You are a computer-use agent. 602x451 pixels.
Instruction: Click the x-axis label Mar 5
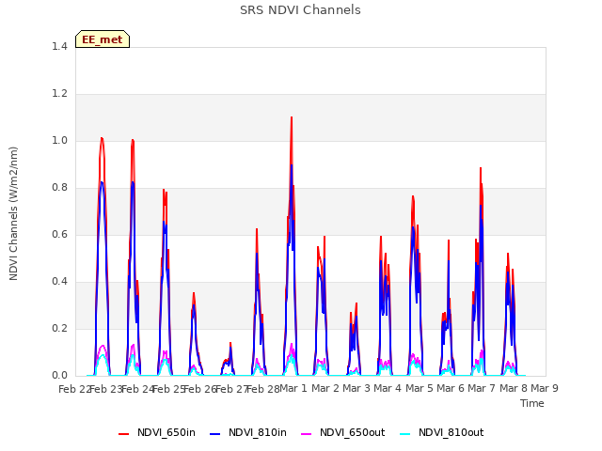coord(420,388)
